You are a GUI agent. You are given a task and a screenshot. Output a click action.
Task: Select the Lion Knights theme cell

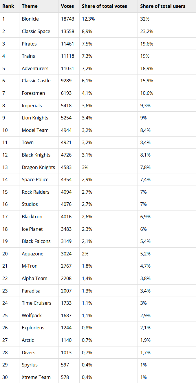35,118
